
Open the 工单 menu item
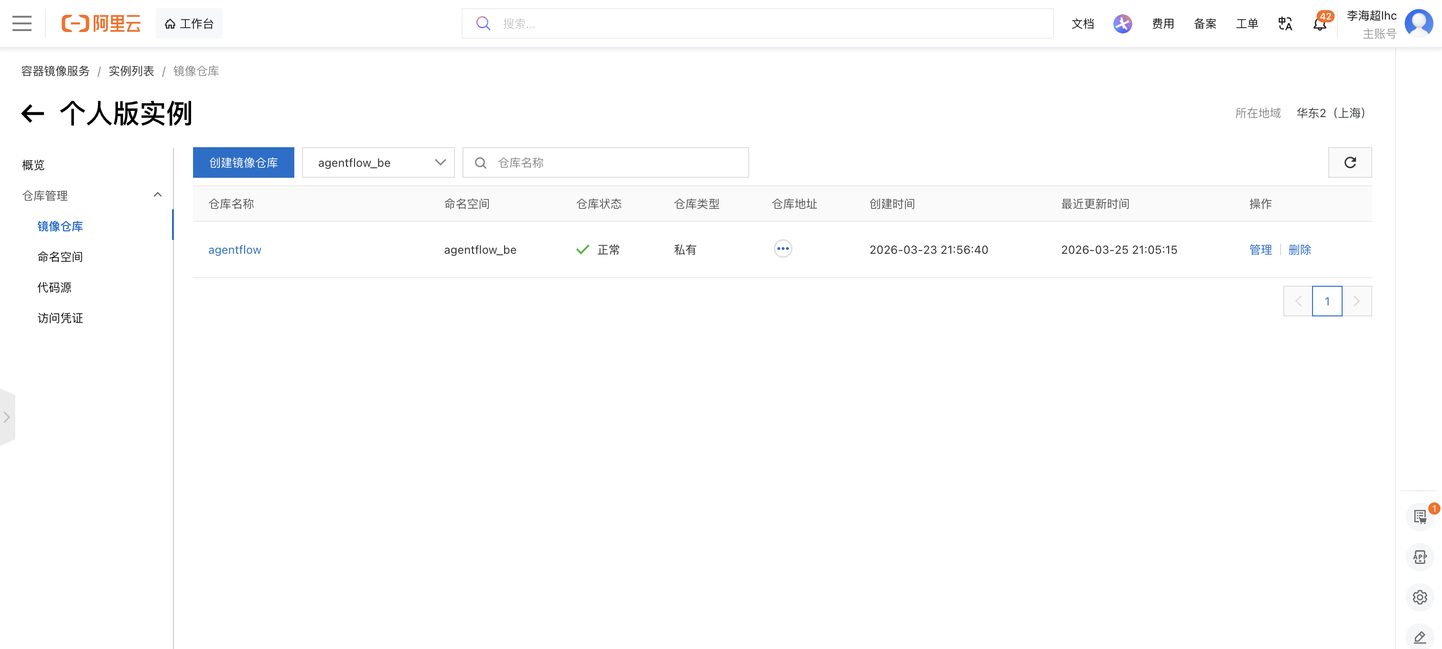pos(1247,23)
